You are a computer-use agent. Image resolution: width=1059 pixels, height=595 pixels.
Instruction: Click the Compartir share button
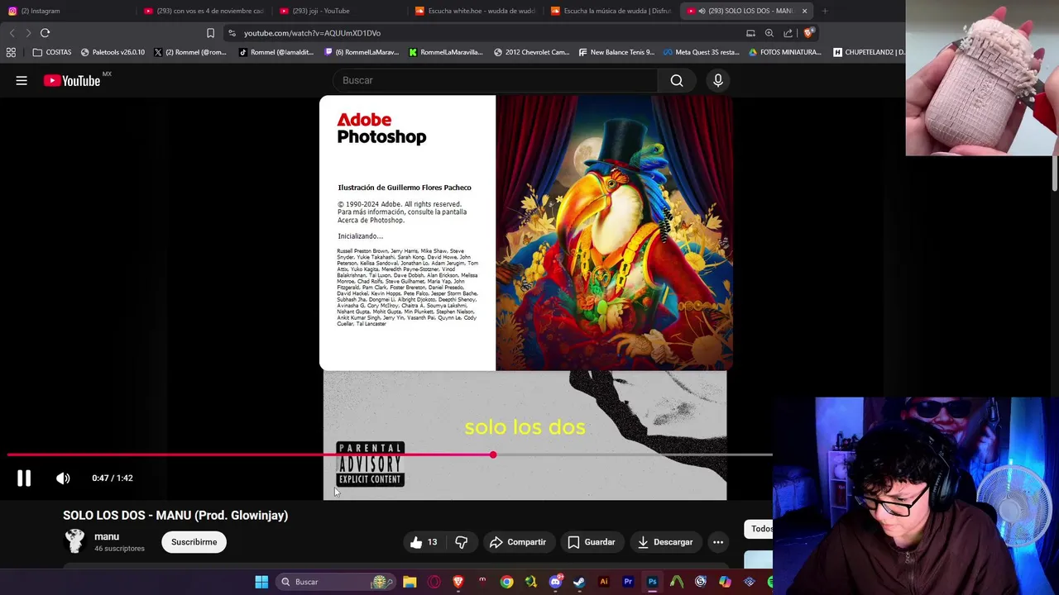click(x=518, y=542)
